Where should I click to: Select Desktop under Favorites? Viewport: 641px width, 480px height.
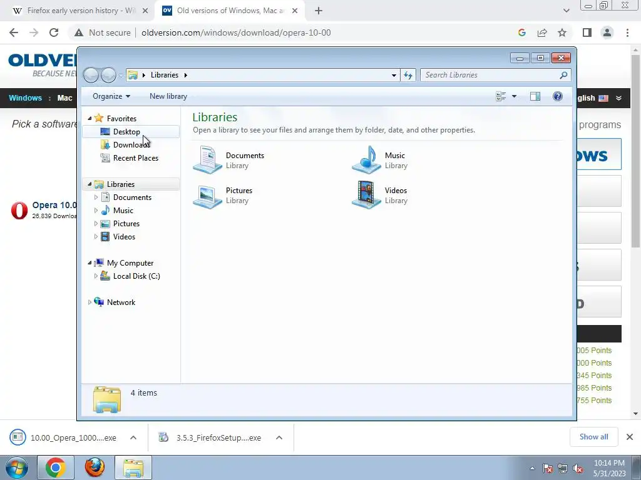pyautogui.click(x=131, y=132)
